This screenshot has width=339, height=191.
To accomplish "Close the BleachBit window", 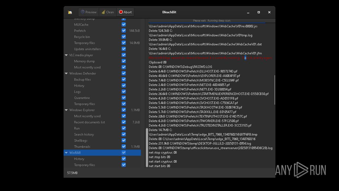I will [269, 12].
